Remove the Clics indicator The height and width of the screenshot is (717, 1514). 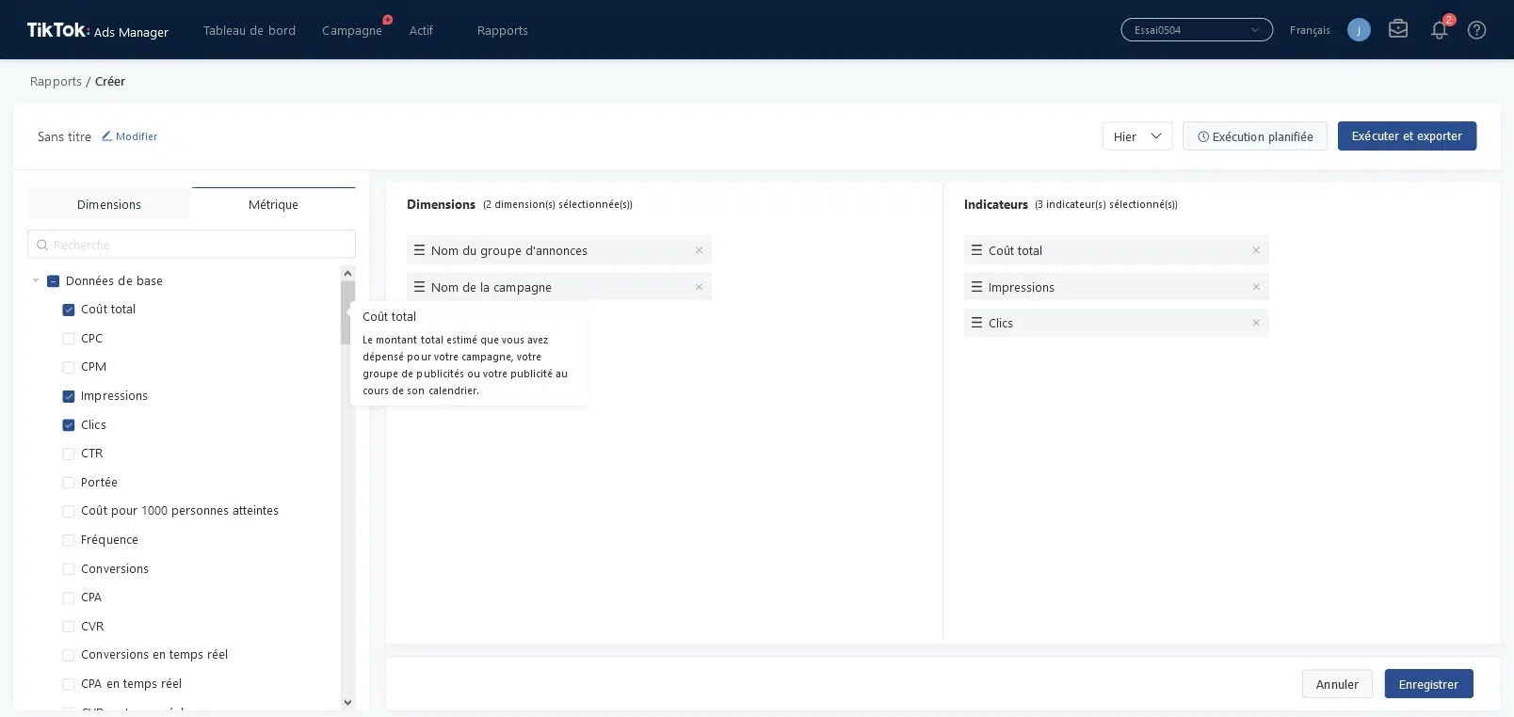click(1256, 323)
